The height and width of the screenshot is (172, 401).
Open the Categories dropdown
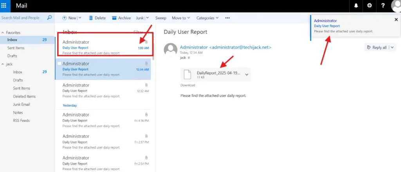[207, 18]
